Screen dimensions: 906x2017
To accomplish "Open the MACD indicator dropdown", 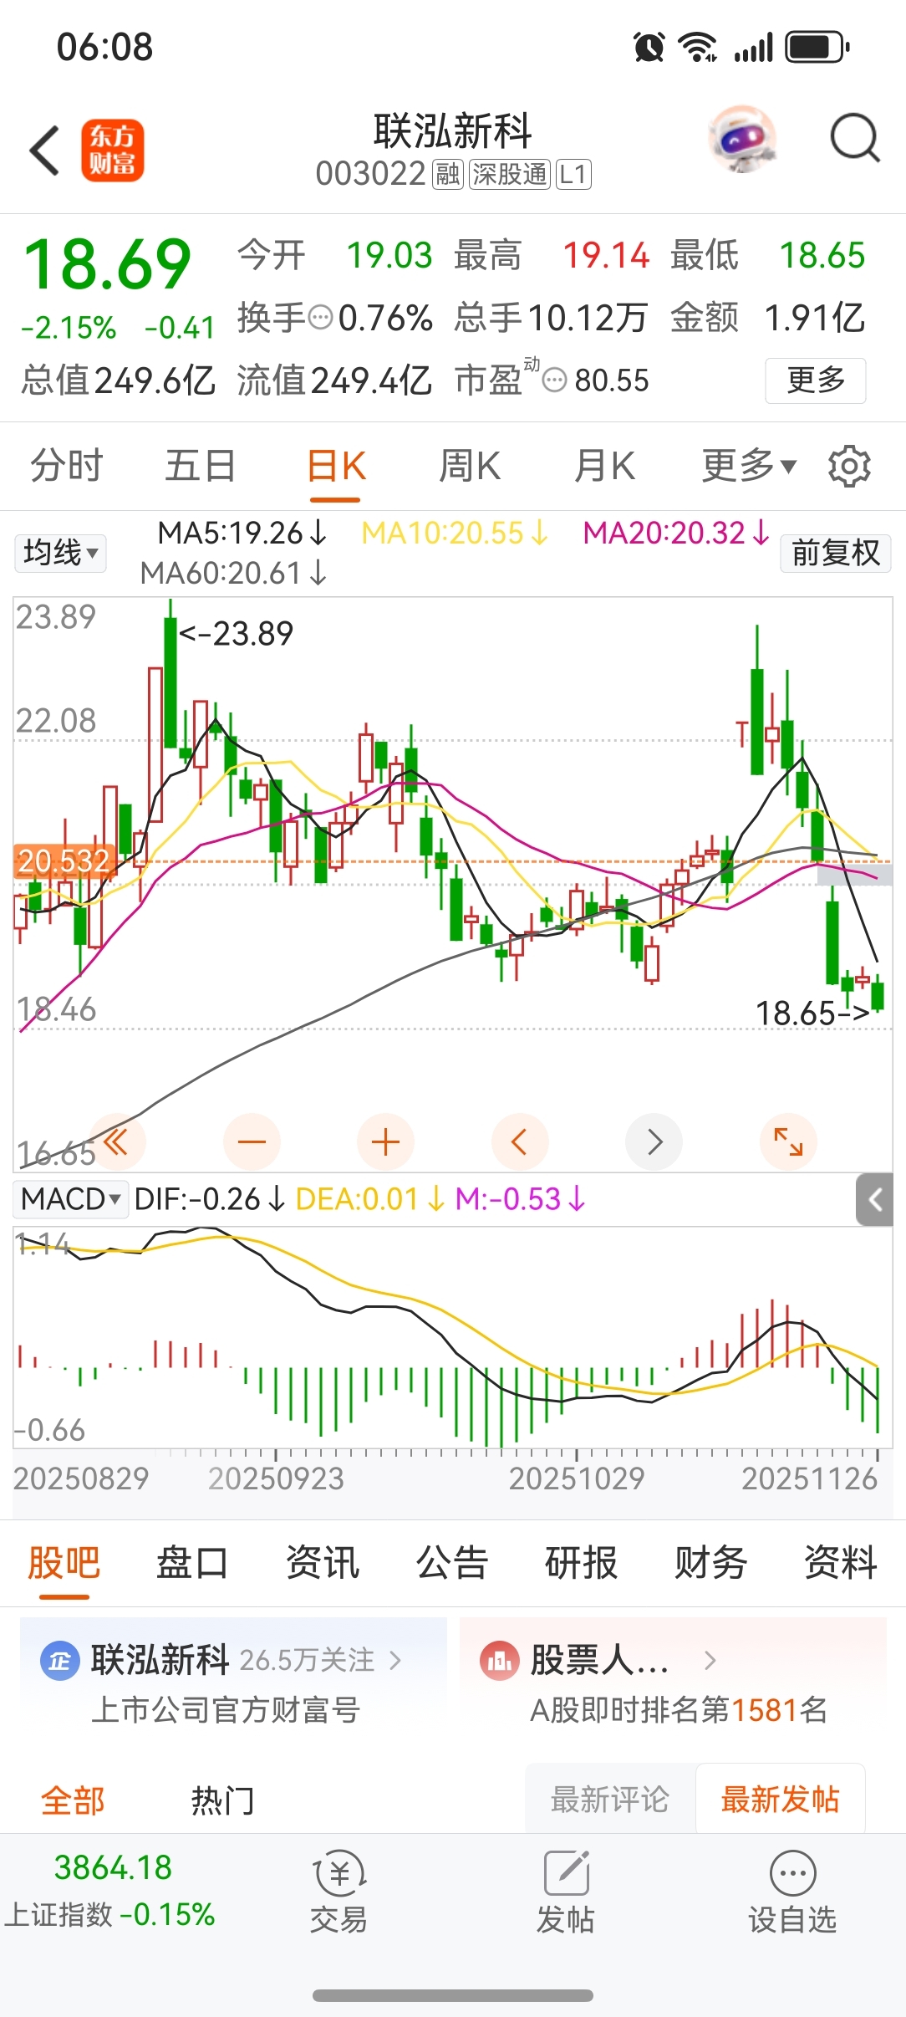I will tap(71, 1199).
